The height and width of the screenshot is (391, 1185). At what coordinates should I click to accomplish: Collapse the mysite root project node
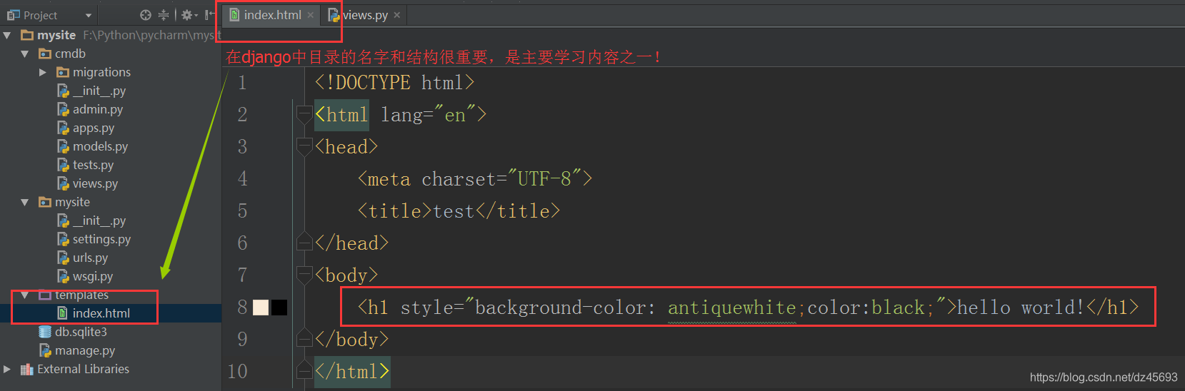click(7, 35)
